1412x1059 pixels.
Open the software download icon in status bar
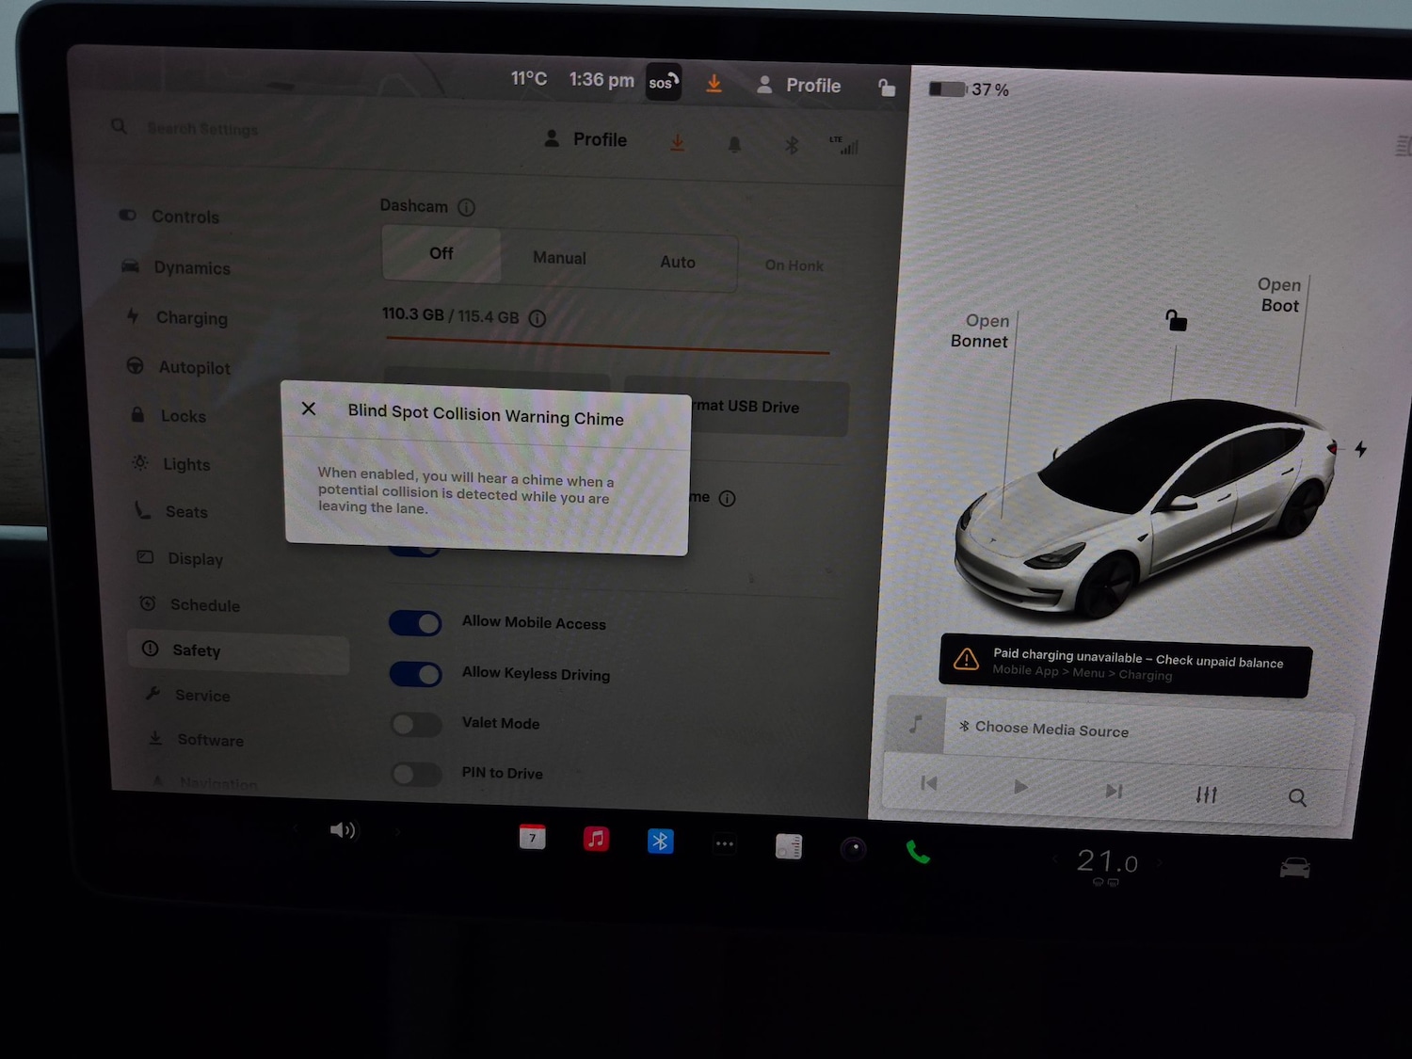[714, 84]
